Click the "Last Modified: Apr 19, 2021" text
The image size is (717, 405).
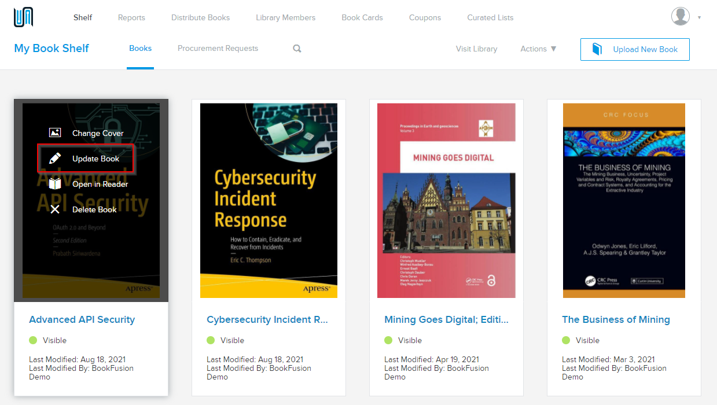(x=432, y=359)
